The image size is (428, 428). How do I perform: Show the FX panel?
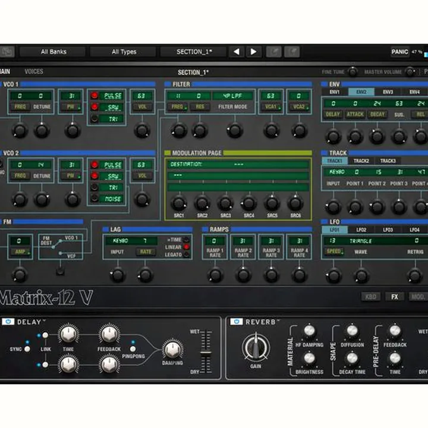click(395, 297)
